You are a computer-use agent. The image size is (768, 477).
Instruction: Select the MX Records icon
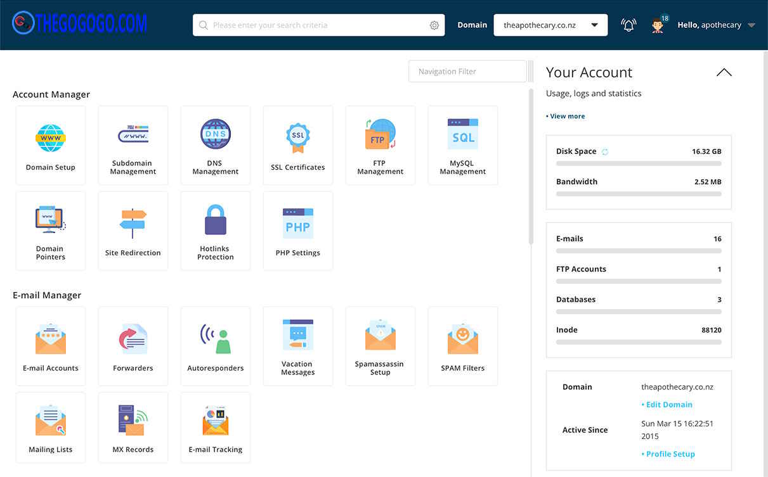click(133, 427)
